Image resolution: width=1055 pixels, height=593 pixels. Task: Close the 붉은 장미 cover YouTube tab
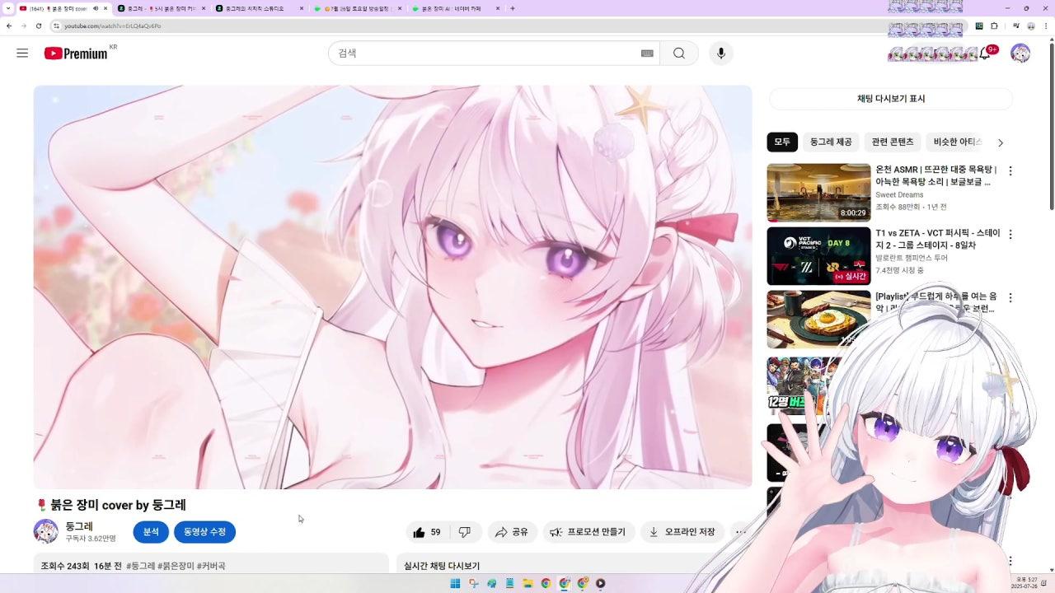tap(105, 8)
